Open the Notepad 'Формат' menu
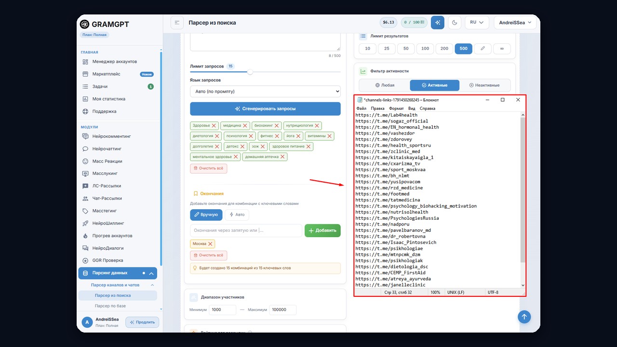 [396, 108]
